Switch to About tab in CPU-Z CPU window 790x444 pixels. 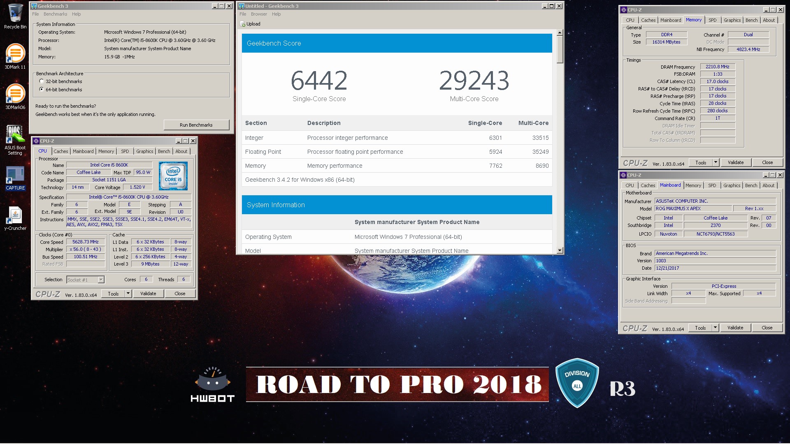(181, 151)
